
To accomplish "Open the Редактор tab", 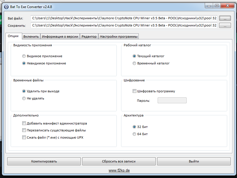I will (x=89, y=37).
